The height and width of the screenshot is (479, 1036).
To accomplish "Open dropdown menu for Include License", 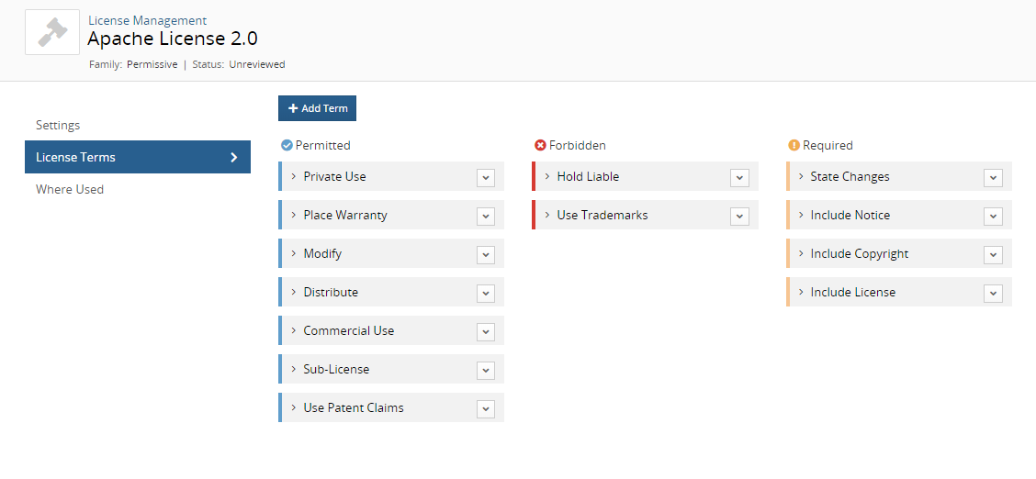I will [993, 293].
